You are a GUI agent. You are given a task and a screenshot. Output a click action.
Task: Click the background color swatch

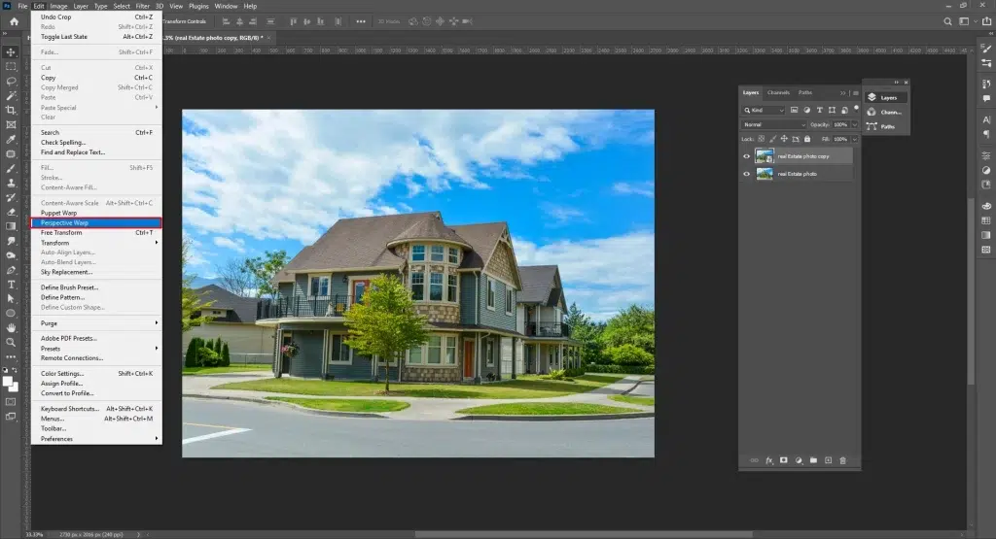[x=14, y=387]
